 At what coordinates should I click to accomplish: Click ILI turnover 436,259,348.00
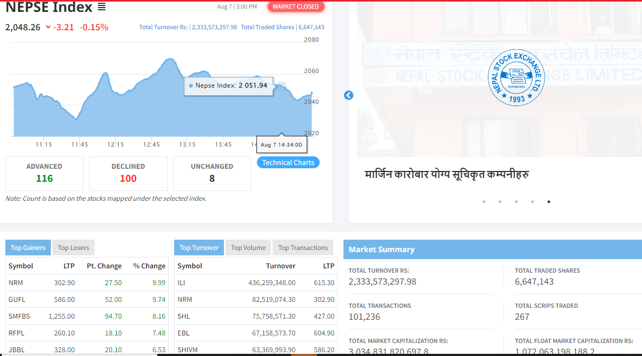(x=272, y=282)
